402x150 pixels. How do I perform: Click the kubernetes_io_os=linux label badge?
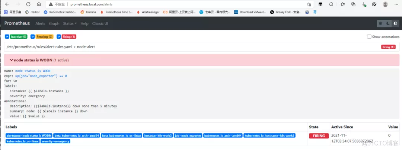coord(23,141)
